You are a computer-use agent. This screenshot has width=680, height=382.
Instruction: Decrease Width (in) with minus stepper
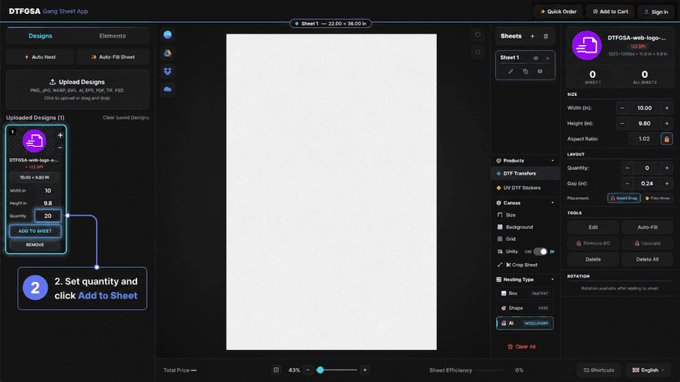click(x=622, y=108)
